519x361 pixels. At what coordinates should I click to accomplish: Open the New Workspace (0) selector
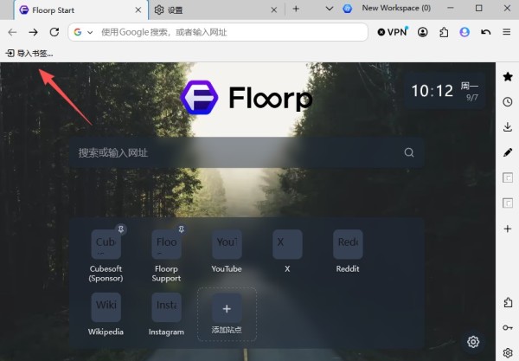[396, 9]
